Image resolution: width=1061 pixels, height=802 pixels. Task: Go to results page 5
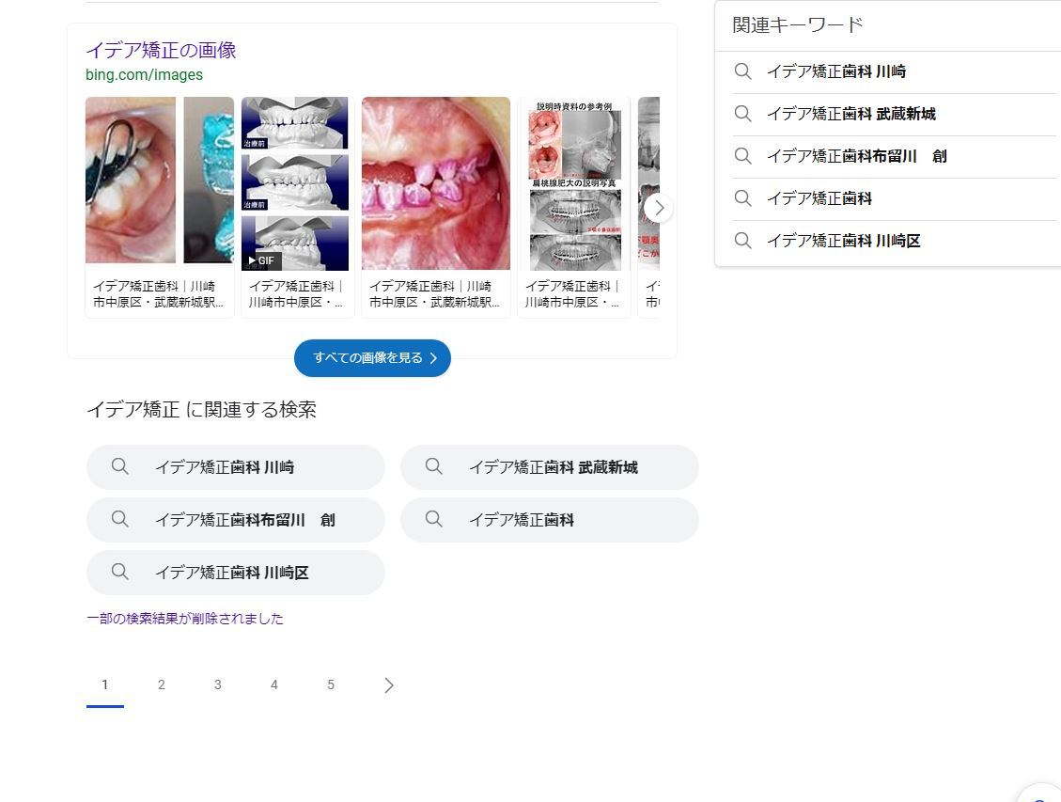point(331,684)
